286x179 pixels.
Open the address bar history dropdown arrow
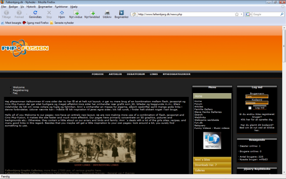[x=241, y=14]
